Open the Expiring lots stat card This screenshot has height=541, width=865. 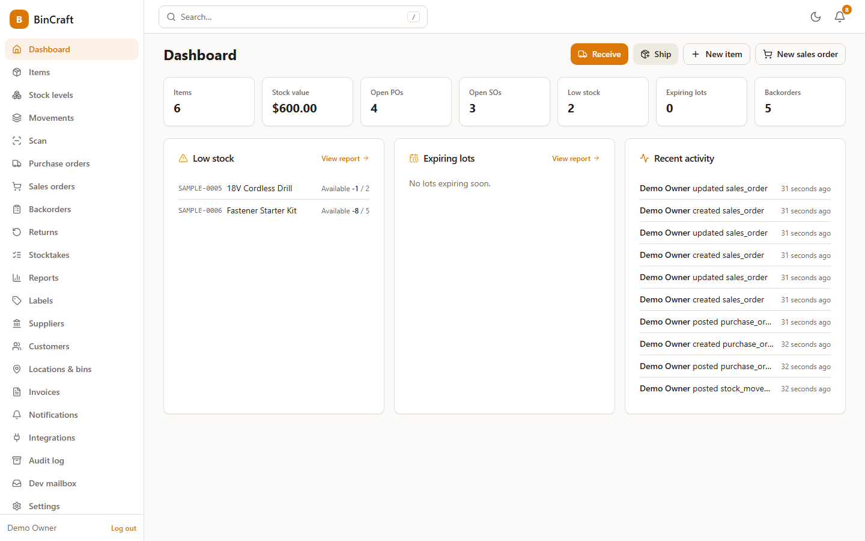[702, 102]
